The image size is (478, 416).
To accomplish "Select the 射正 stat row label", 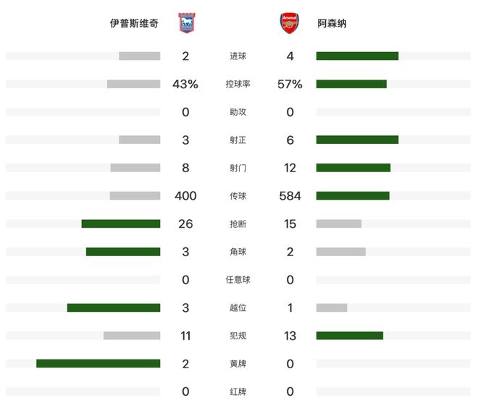I will pos(238,140).
